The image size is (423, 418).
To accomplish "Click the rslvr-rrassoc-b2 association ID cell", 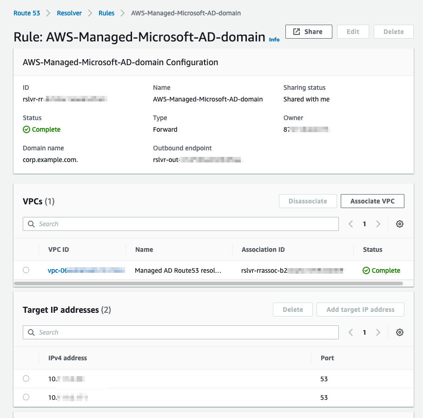I will point(292,270).
